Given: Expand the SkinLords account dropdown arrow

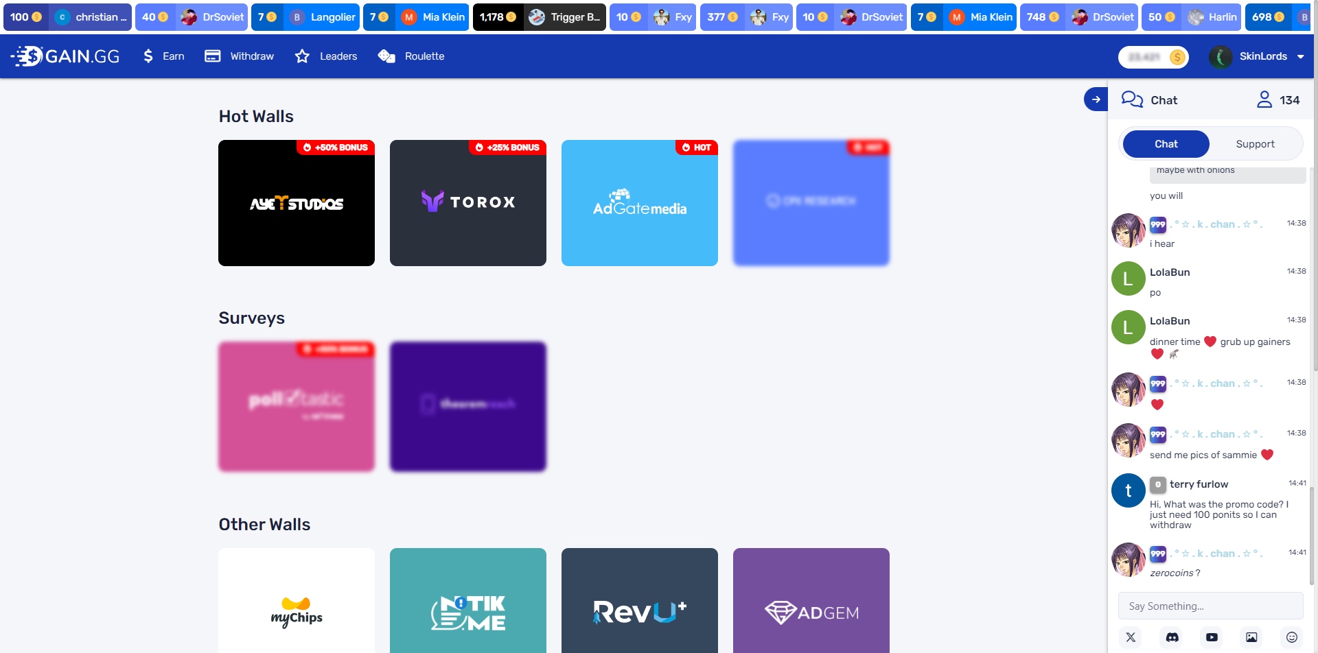Looking at the screenshot, I should pyautogui.click(x=1300, y=57).
